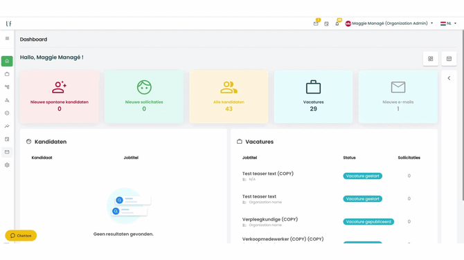
Task: Switch to grid layout view button
Action: tap(431, 59)
